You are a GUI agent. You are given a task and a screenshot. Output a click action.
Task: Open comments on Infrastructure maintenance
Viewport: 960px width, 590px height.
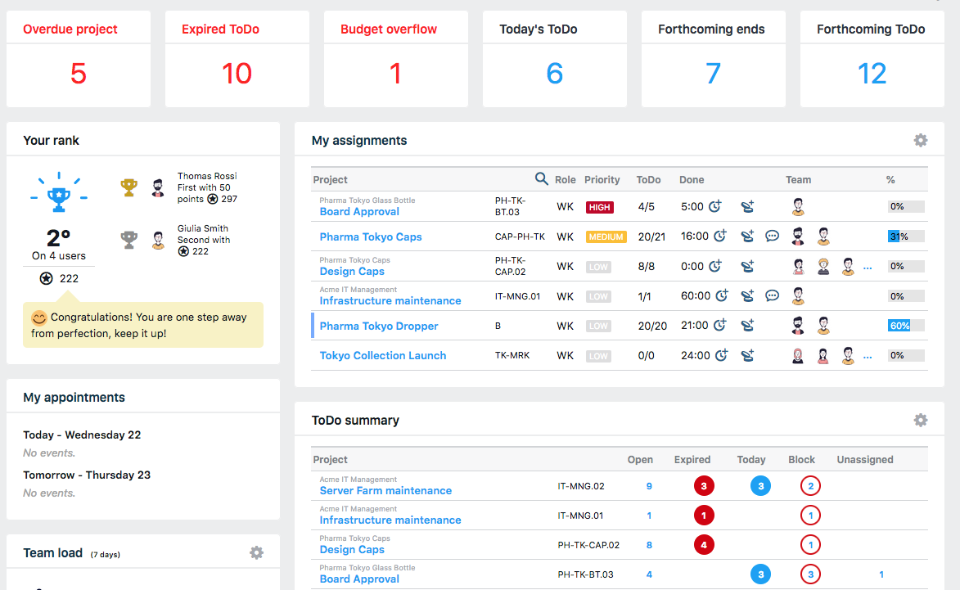[x=772, y=295]
